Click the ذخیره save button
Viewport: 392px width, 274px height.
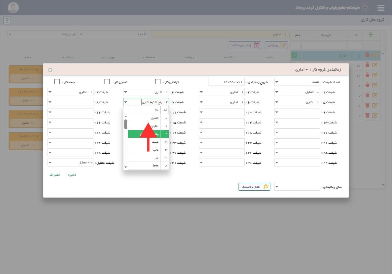(72, 175)
